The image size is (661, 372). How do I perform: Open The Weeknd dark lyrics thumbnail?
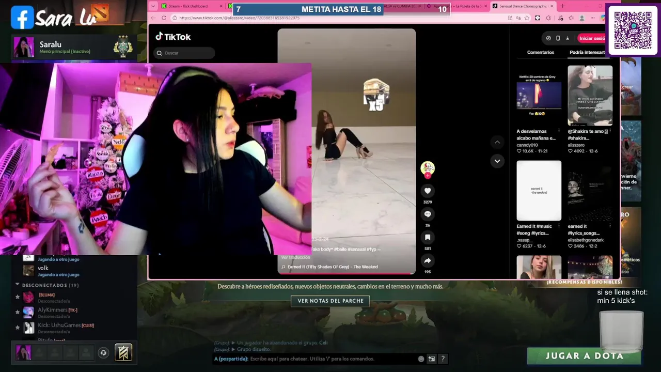tap(590, 191)
